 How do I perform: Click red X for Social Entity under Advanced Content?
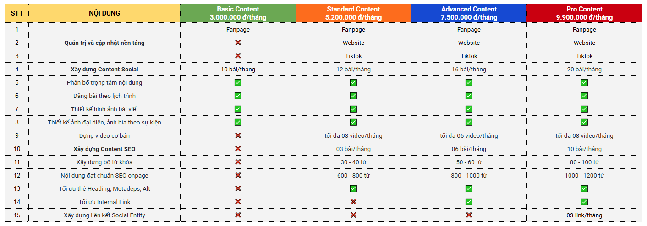(469, 215)
